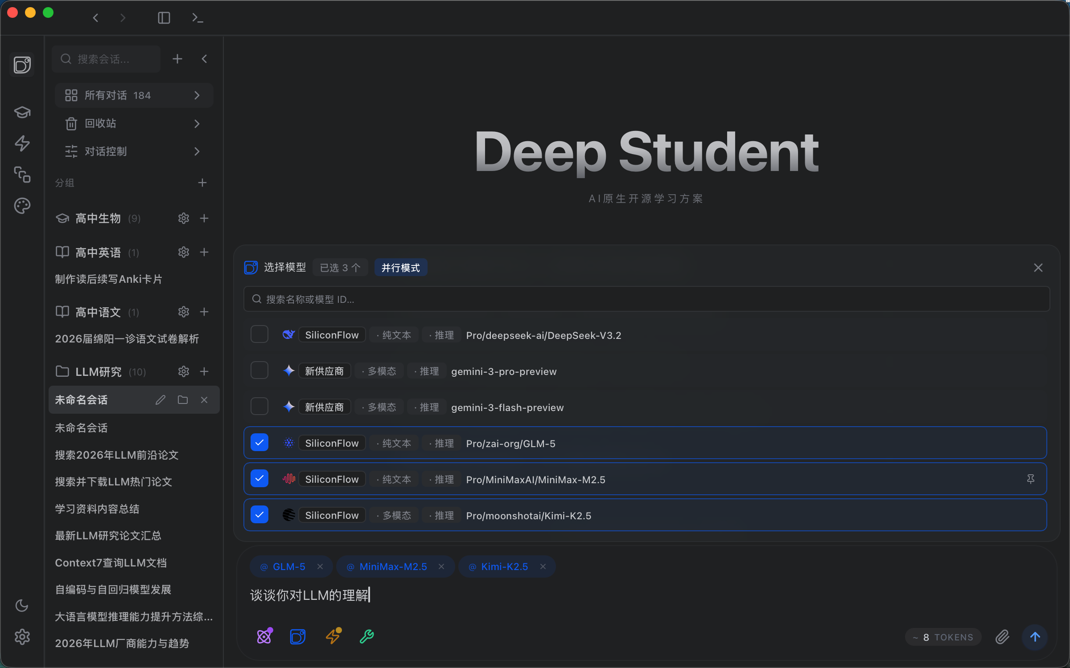Uncheck the MiniMax-M2.5 model checkbox

(x=259, y=479)
